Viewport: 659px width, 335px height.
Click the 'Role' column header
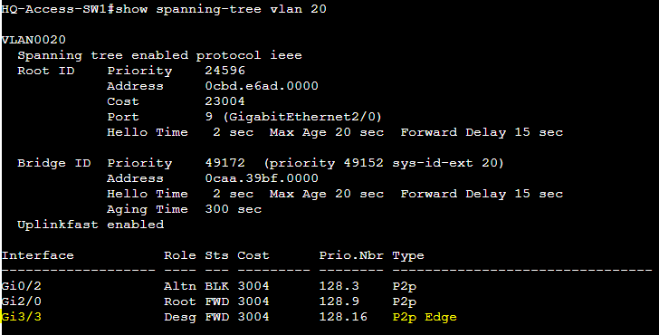tap(180, 255)
